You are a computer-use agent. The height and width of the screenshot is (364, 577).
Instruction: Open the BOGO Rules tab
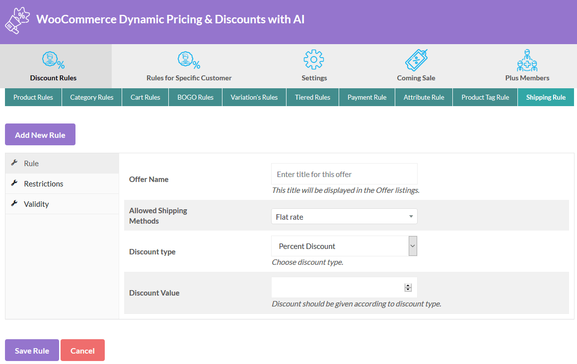click(x=195, y=97)
